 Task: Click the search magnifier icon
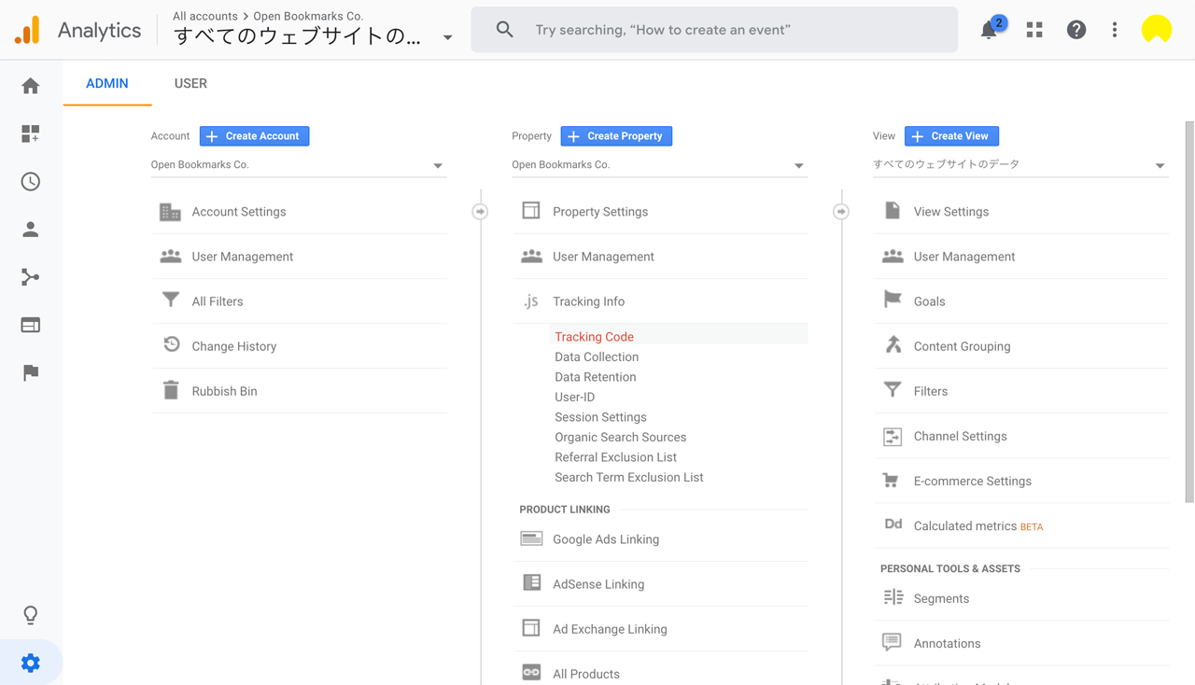click(x=505, y=30)
